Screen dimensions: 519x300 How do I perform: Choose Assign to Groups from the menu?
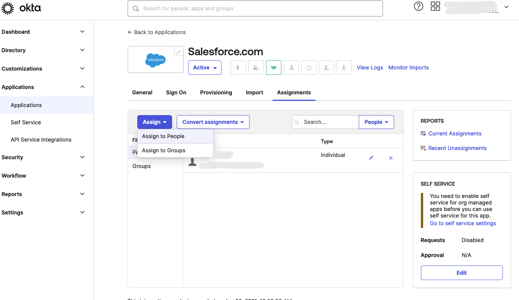175,150
